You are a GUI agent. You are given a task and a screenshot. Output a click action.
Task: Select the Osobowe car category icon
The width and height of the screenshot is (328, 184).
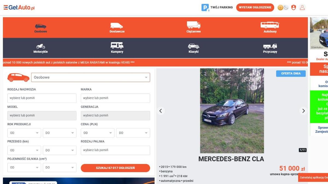click(x=40, y=26)
